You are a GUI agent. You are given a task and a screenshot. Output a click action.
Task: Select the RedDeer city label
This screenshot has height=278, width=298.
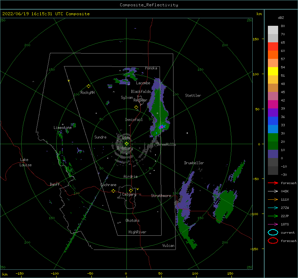140,100
